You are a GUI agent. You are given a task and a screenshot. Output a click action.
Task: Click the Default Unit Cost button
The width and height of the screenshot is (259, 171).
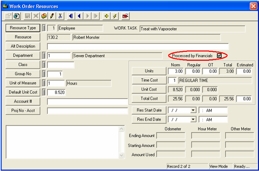pos(23,92)
